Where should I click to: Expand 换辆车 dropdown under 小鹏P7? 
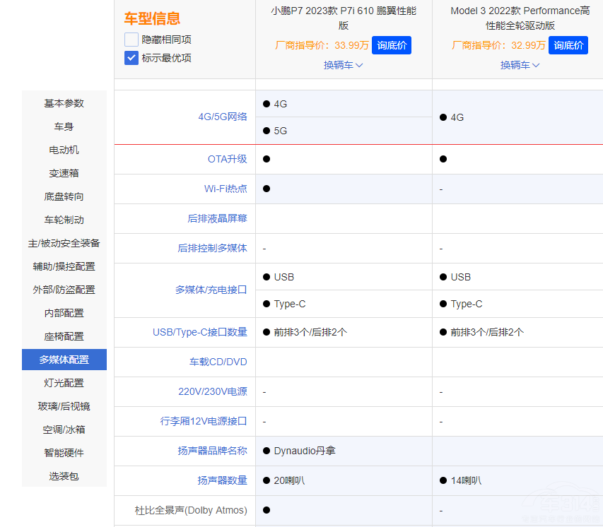point(344,65)
